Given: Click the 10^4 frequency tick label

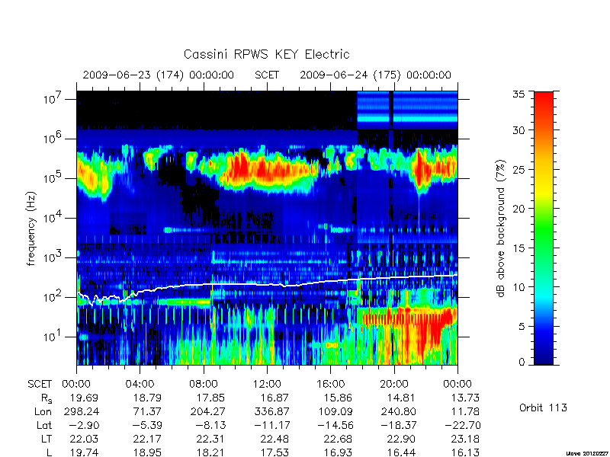Looking at the screenshot, I should coord(53,218).
